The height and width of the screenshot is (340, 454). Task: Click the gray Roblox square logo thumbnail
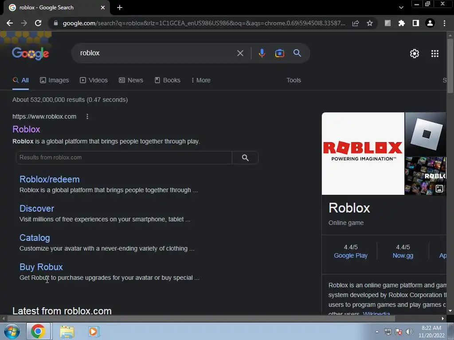426,134
